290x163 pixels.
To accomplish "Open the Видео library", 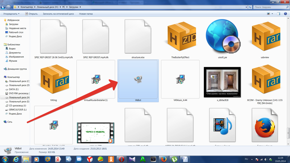I will pyautogui.click(x=12, y=48).
